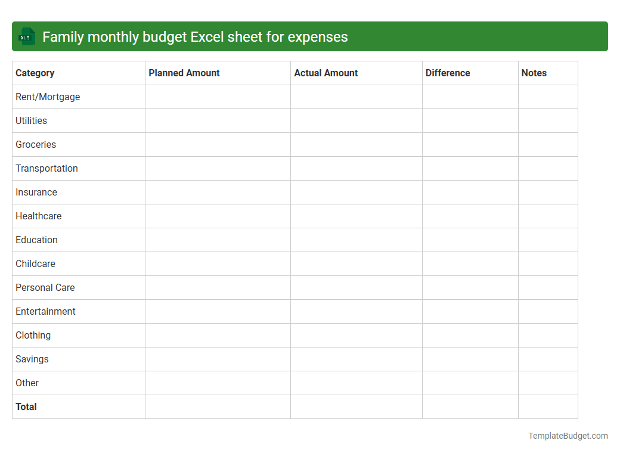This screenshot has width=620, height=453.
Task: Click the bold Total row label
Action: [26, 407]
